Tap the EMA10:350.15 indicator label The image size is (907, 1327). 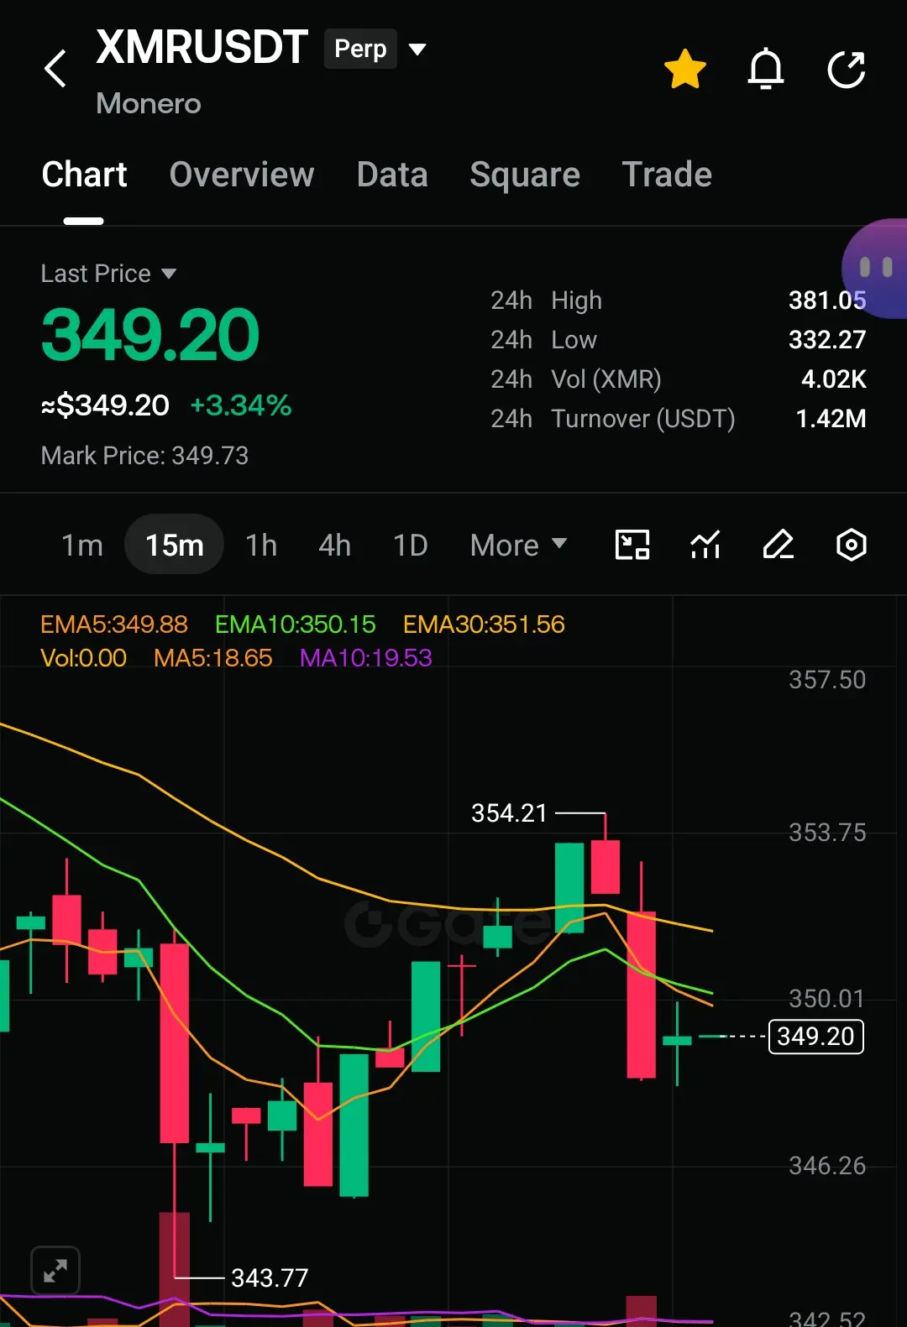click(295, 624)
